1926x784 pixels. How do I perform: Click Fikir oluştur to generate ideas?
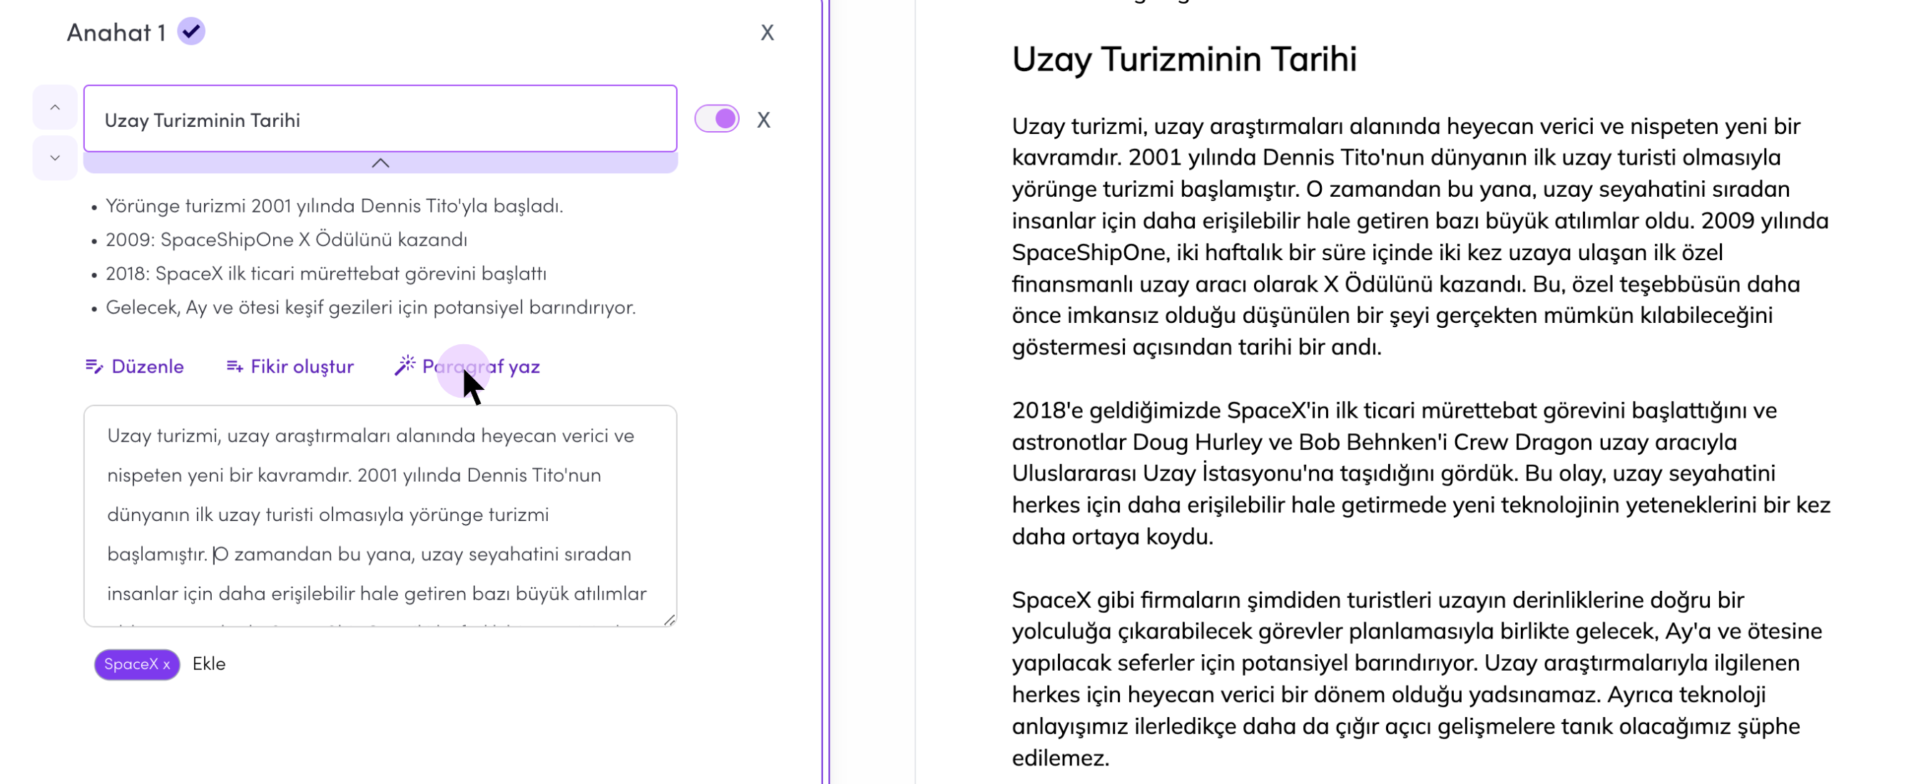(x=290, y=366)
